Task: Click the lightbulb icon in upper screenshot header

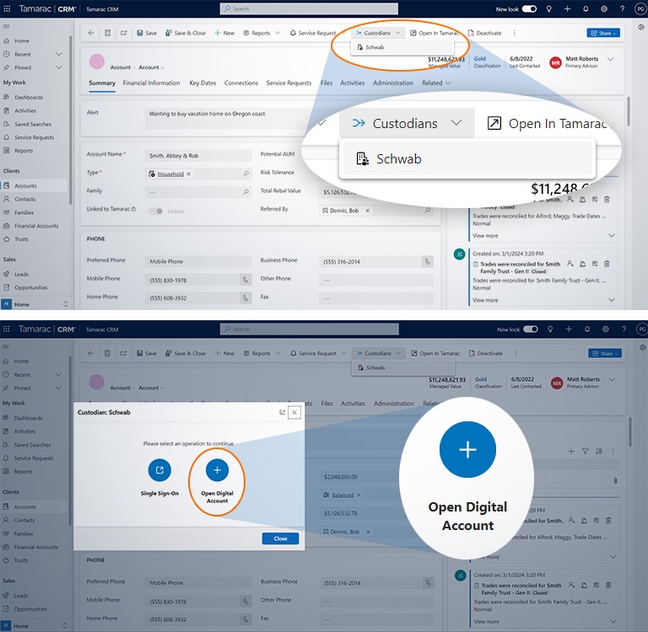Action: pos(548,8)
